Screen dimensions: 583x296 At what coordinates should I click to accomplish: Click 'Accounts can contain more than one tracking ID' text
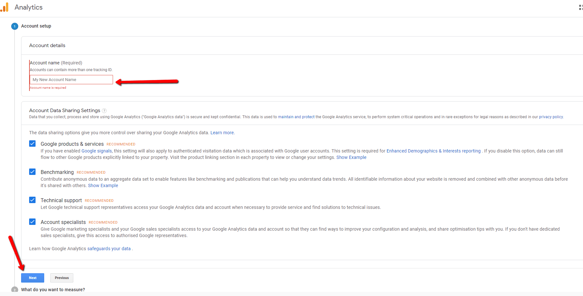point(71,70)
